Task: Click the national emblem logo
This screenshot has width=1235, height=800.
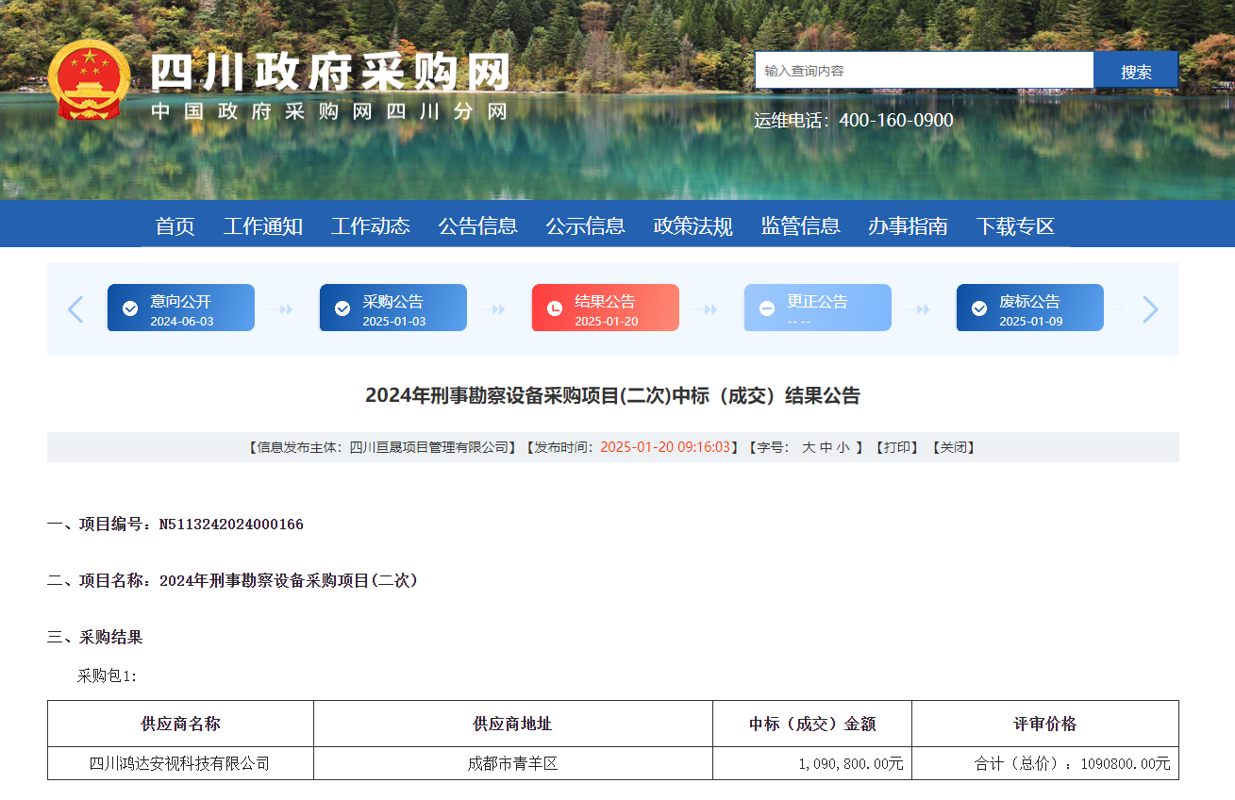Action: pyautogui.click(x=90, y=80)
